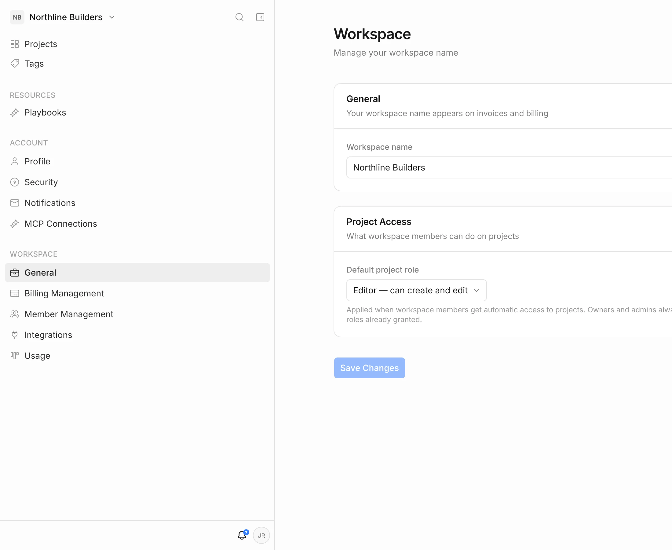Collapse the sidebar panel icon
Viewport: 672px width, 550px height.
click(x=260, y=17)
